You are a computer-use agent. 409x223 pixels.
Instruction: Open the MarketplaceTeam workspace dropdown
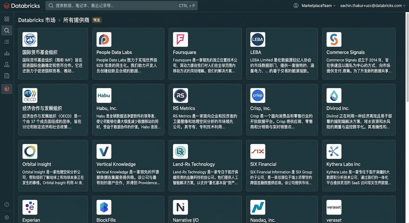pos(318,6)
